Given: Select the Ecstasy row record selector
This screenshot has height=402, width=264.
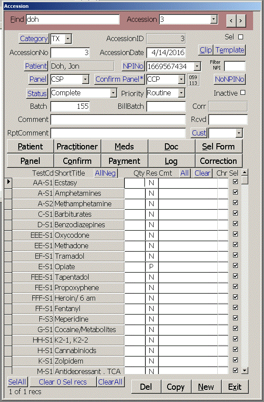Looking at the screenshot, I should tap(8, 183).
